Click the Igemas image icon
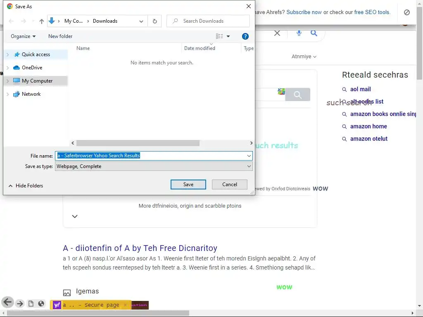Viewport: 423px width, 317px height. [x=67, y=293]
